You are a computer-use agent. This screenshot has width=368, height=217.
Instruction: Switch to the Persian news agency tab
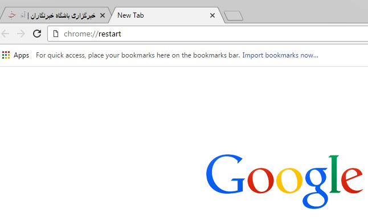(56, 15)
